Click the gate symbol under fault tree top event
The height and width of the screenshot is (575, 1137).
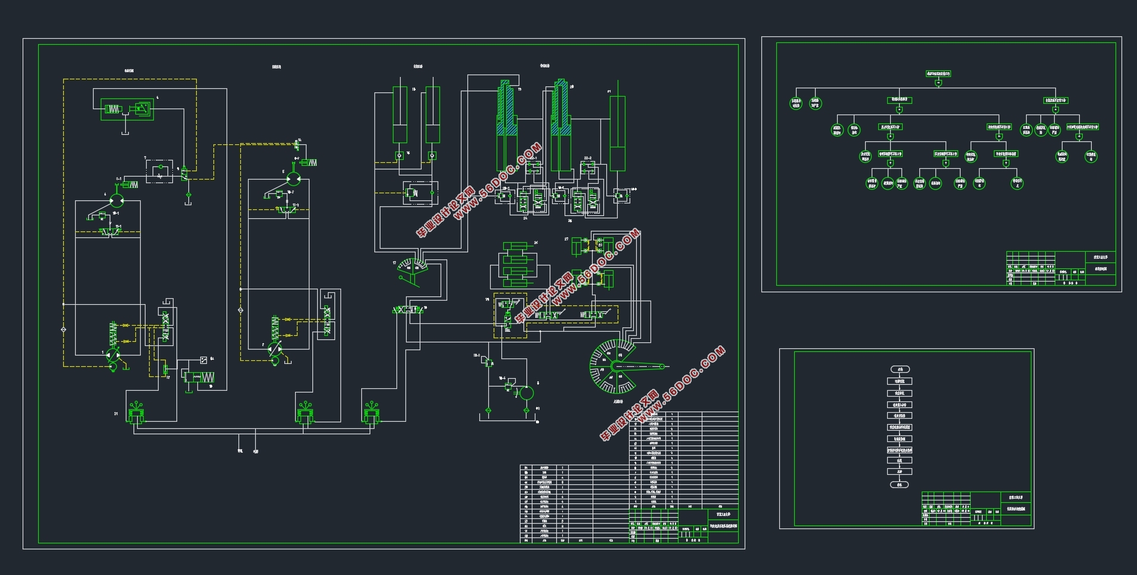click(x=938, y=83)
